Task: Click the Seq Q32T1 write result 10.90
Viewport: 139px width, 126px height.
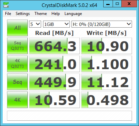Action: coord(107,46)
